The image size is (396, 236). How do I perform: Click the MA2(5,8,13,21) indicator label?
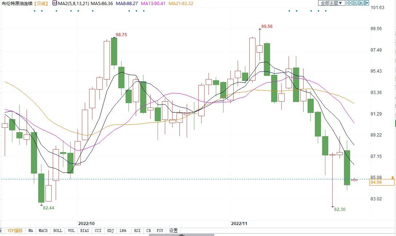74,3
